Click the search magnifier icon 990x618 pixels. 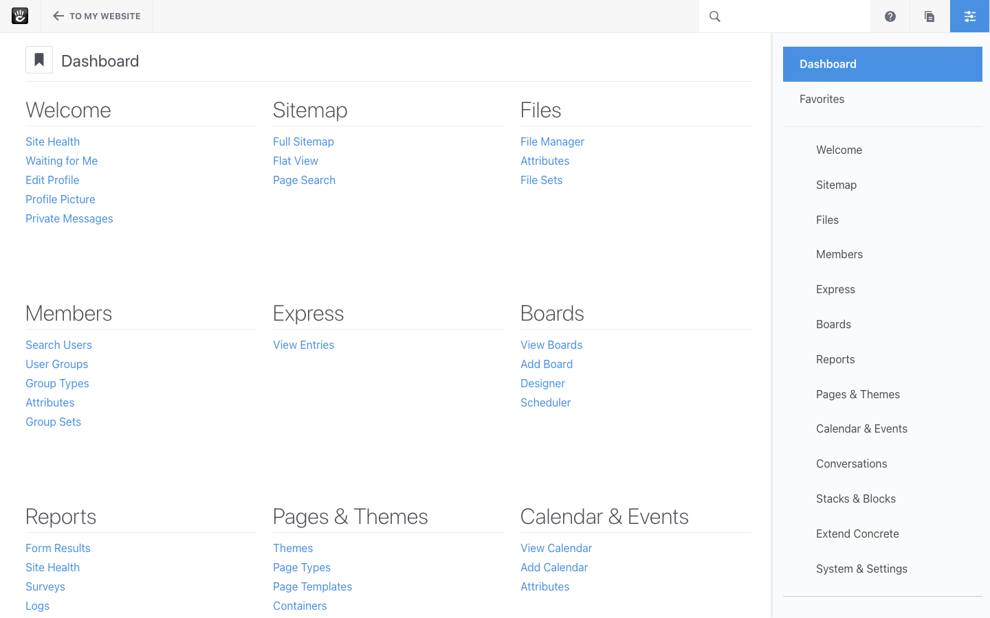pos(715,16)
